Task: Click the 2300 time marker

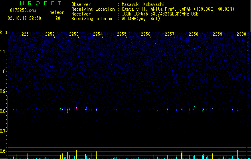Action: coord(241,34)
